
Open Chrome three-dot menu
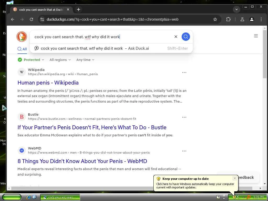point(261,19)
